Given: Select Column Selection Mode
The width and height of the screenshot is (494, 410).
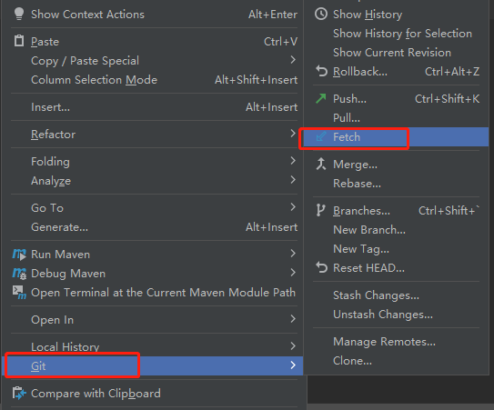Looking at the screenshot, I should click(155, 80).
